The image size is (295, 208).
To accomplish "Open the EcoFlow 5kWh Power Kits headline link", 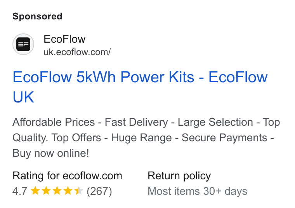I will (x=140, y=87).
